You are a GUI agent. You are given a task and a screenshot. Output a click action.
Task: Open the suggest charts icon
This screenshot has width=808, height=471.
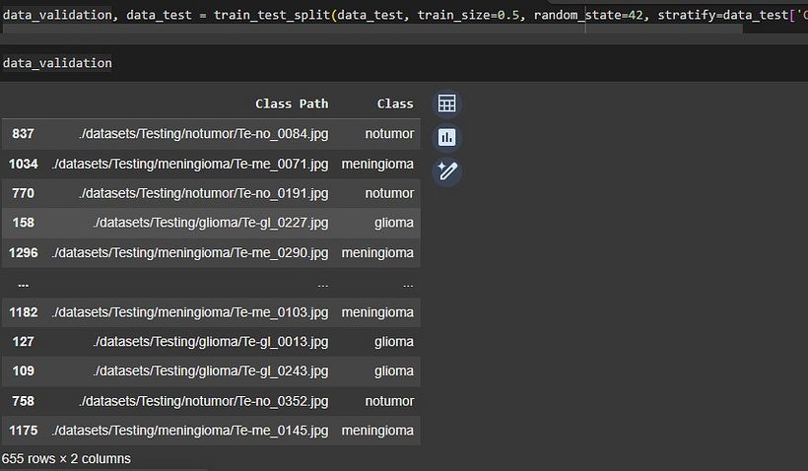pos(446,138)
